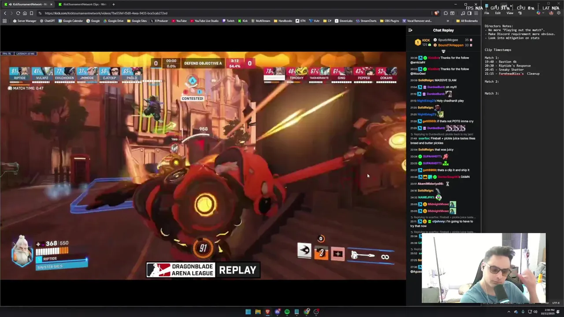Click the 'Match 2:' line in Notepad
The height and width of the screenshot is (317, 564).
[x=492, y=81]
